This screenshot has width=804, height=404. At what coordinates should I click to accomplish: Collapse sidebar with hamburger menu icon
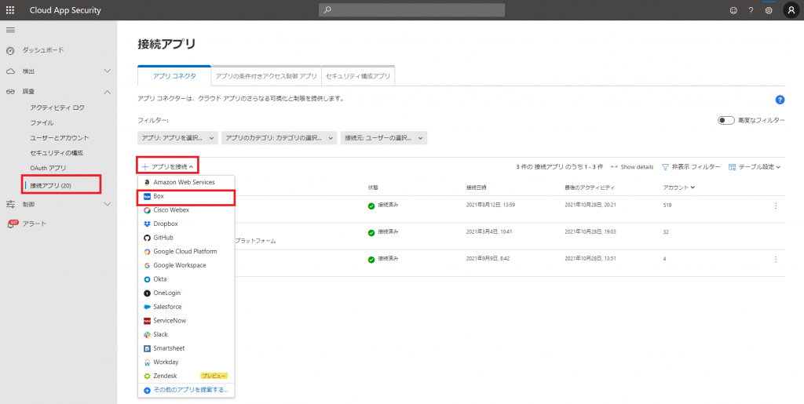pos(10,30)
